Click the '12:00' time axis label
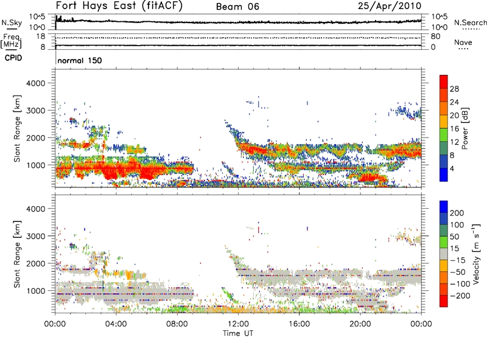The height and width of the screenshot is (337, 487). (x=238, y=324)
